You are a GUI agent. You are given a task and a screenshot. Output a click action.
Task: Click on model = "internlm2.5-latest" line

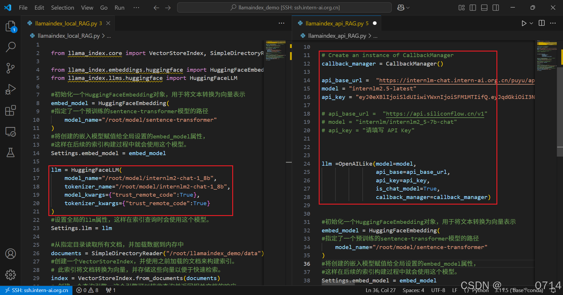pos(369,88)
